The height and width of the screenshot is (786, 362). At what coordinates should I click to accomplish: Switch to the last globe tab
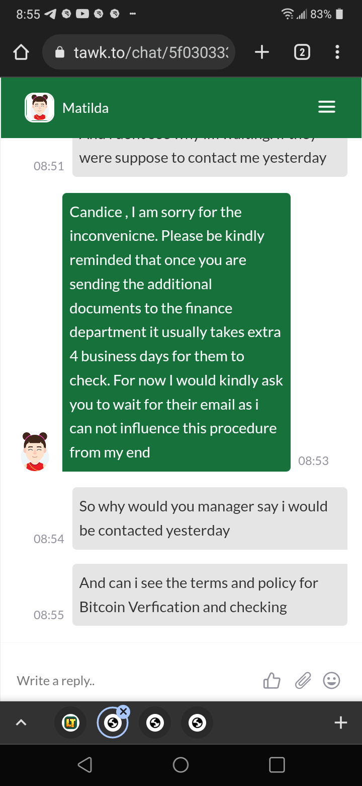click(x=197, y=723)
